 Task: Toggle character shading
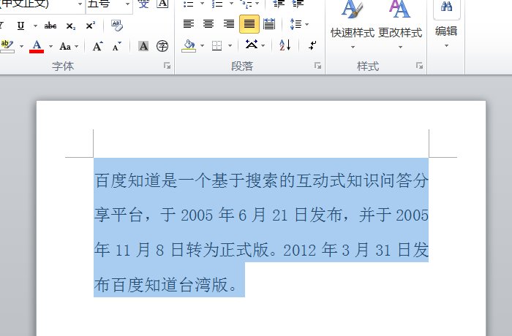[x=143, y=46]
